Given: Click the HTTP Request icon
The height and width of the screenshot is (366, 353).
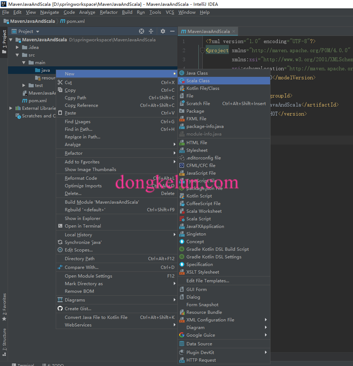Looking at the screenshot, I should coord(182,360).
